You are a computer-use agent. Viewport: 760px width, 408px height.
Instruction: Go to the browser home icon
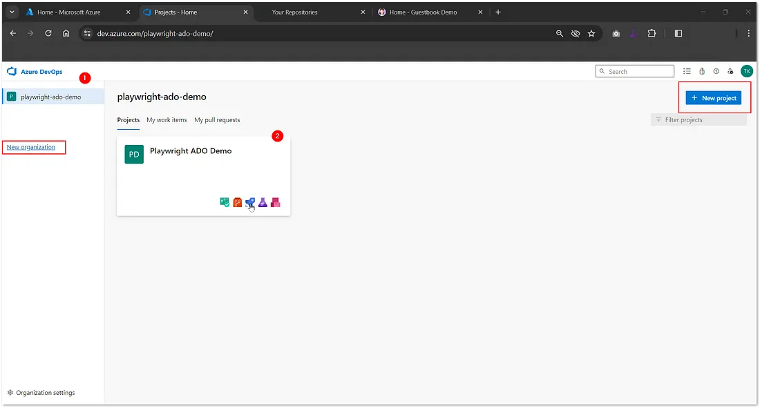(66, 33)
